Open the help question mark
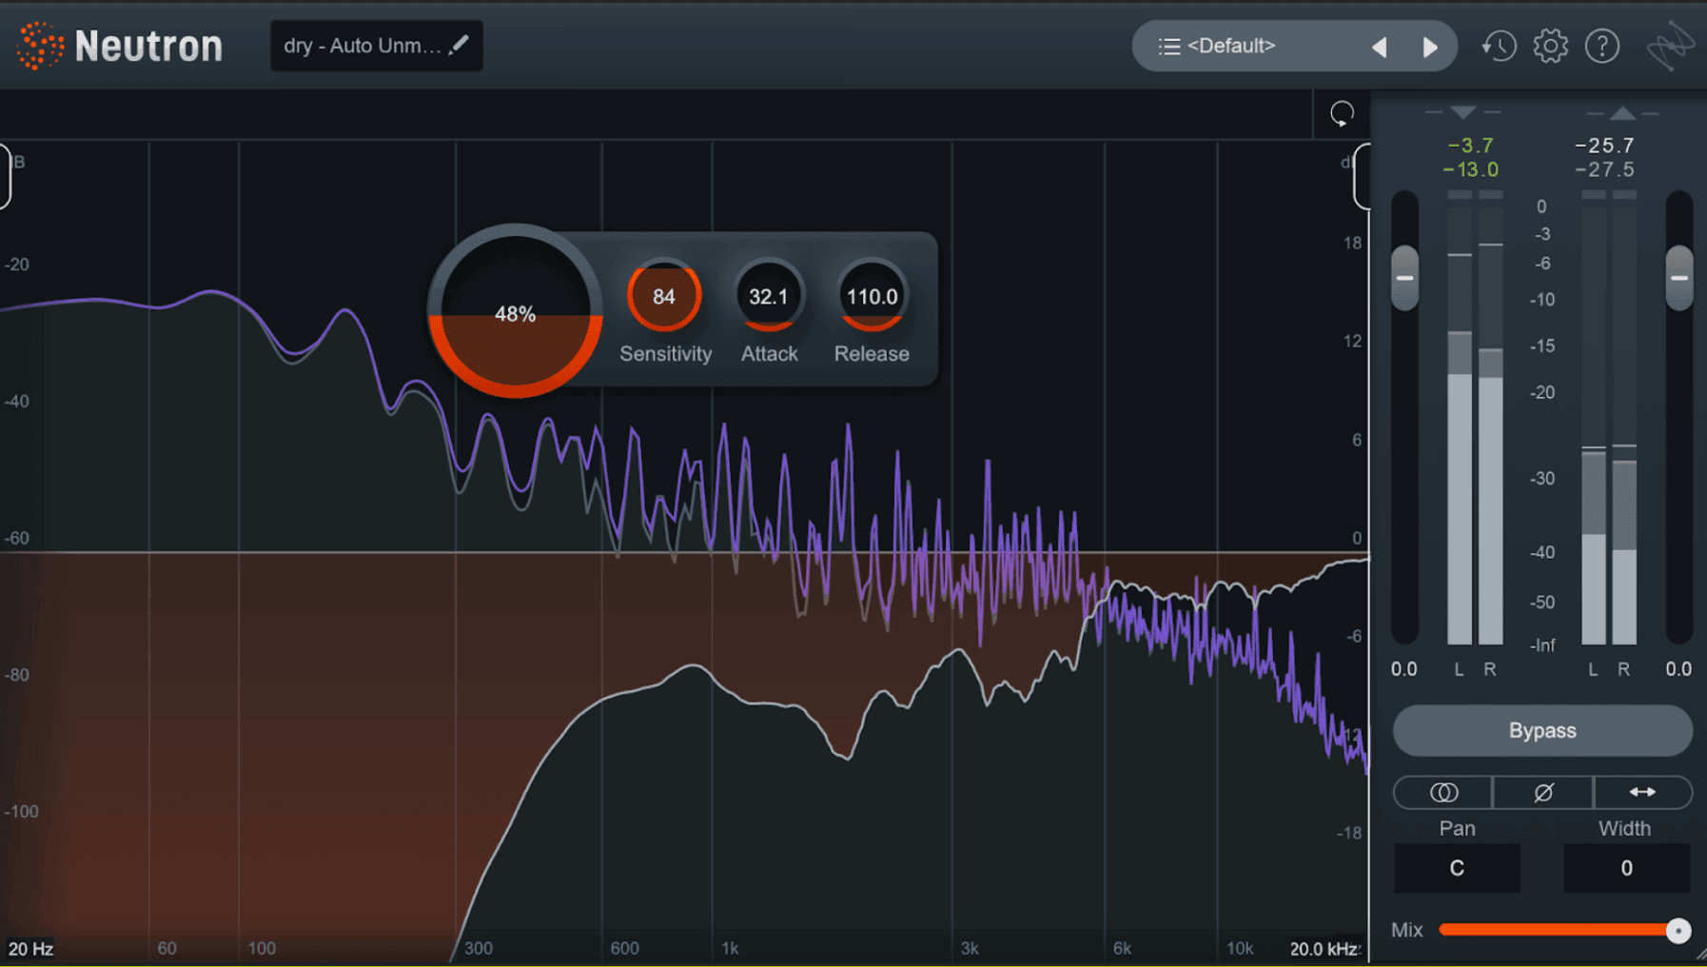The height and width of the screenshot is (967, 1707). [1602, 46]
